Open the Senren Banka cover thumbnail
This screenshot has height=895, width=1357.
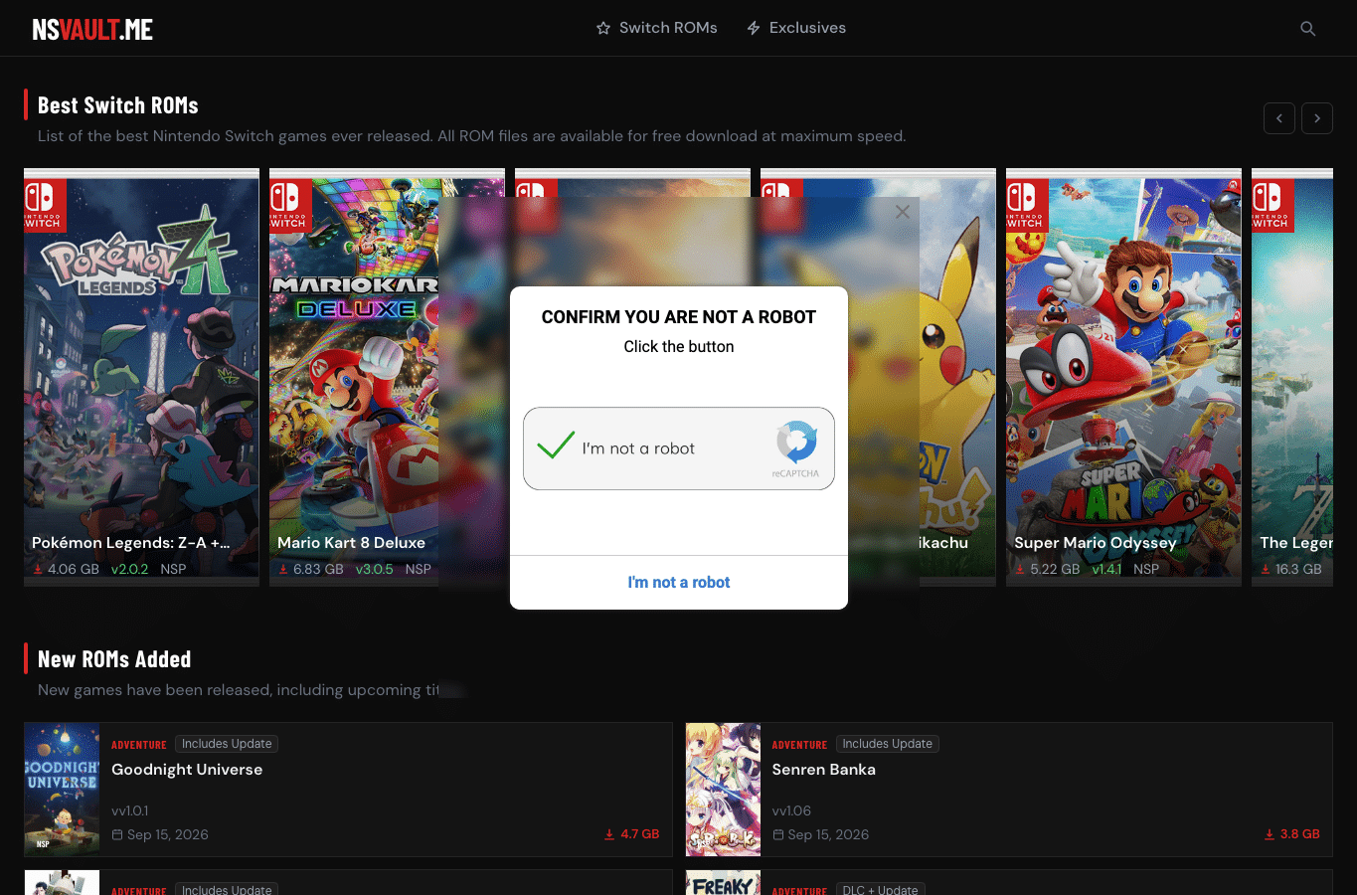click(x=723, y=790)
